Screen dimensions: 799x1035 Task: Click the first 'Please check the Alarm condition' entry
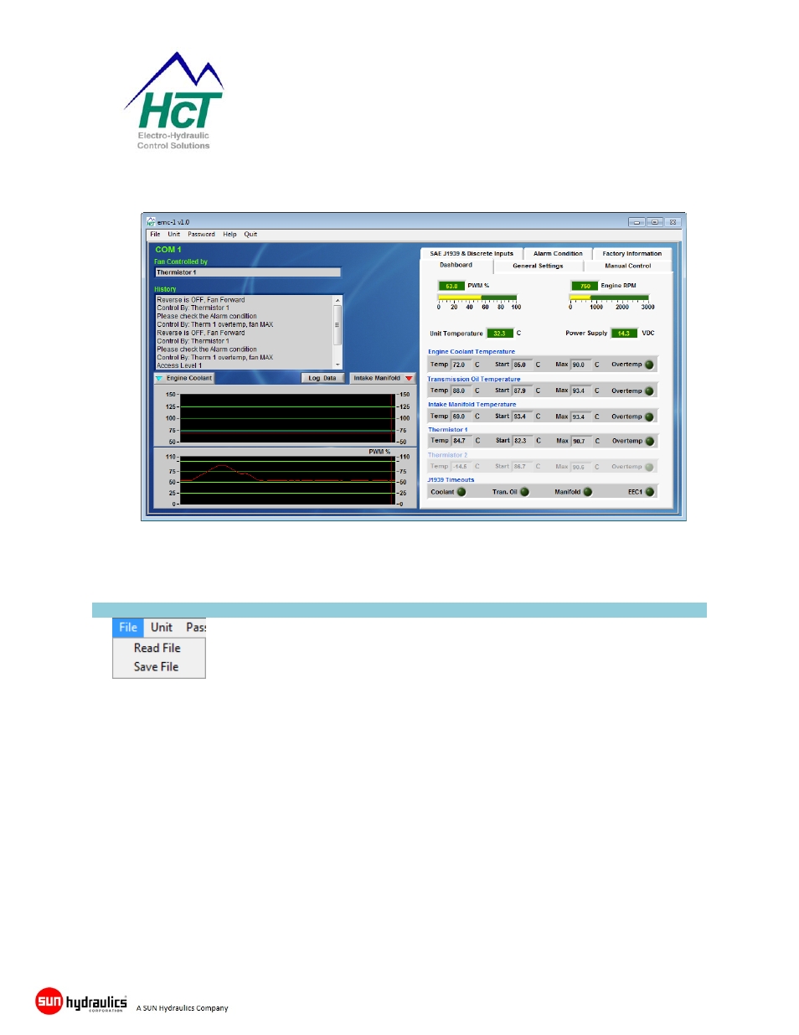(207, 316)
